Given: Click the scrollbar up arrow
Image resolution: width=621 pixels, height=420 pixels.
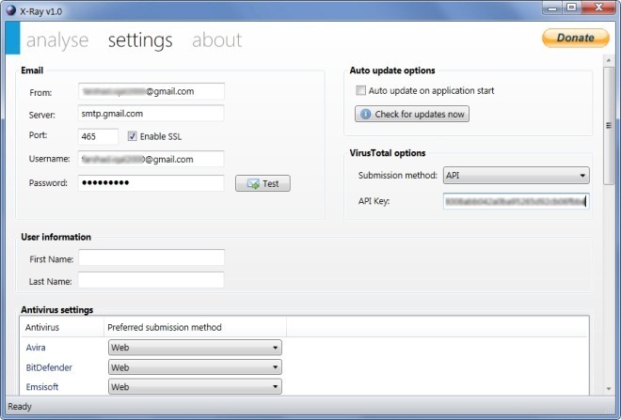Looking at the screenshot, I should [x=609, y=60].
